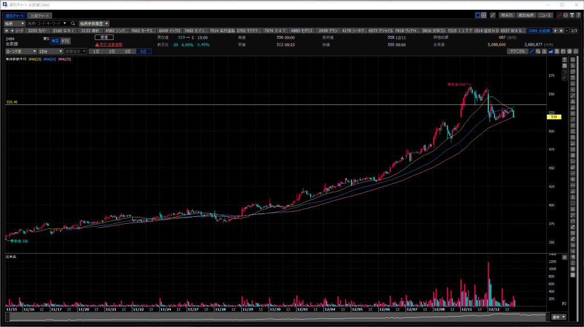Screen dimensions: 584x327
Task: Click the folder icon in chart toolbar
Action: coord(563,51)
